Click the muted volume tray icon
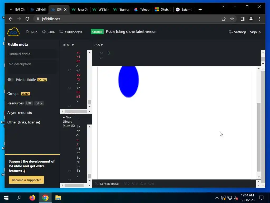 tap(236, 198)
